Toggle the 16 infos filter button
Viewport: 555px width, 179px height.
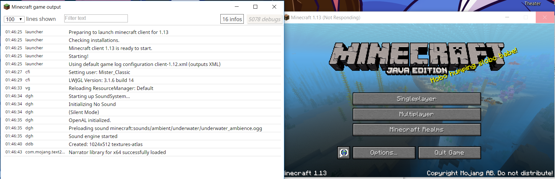pyautogui.click(x=232, y=19)
